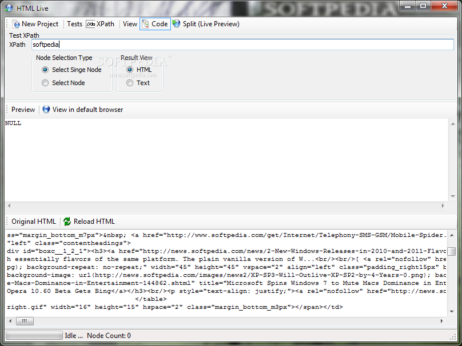Maximize the HTML Live window
462x346 pixels.
pyautogui.click(x=423, y=6)
